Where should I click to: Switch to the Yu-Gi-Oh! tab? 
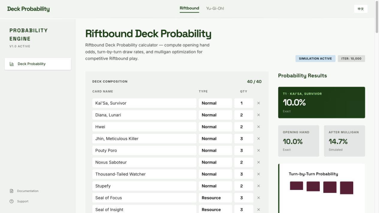point(215,8)
